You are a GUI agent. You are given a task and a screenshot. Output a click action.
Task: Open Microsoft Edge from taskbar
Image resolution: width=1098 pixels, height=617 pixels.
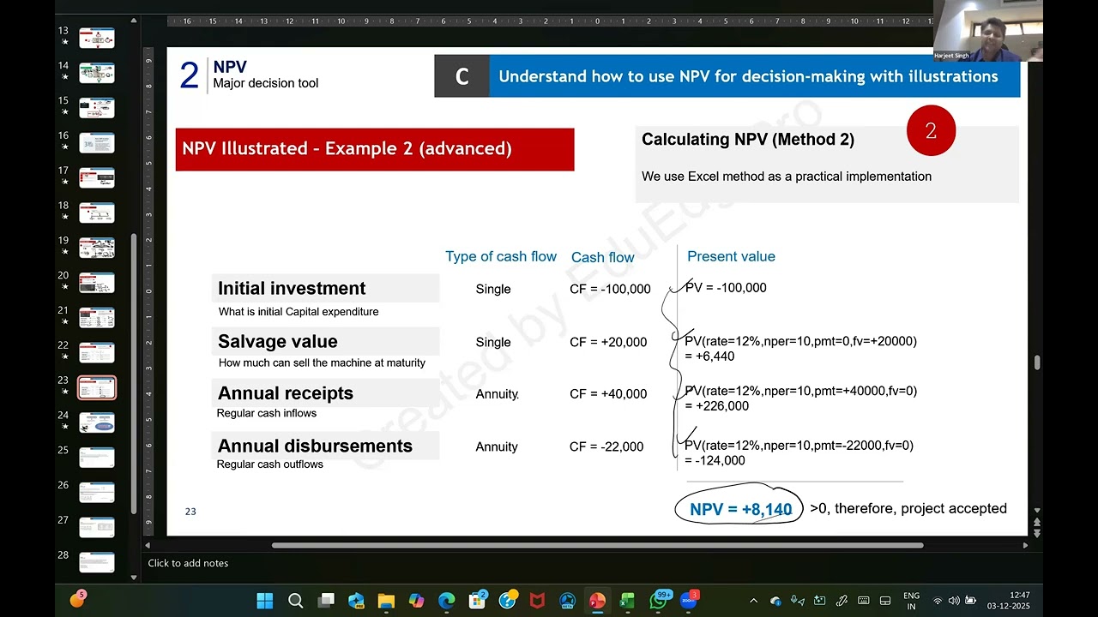(x=446, y=601)
